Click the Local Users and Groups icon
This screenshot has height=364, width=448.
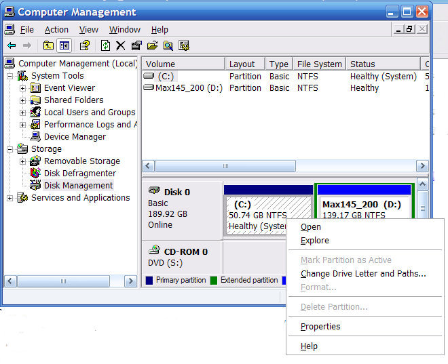[x=35, y=112]
